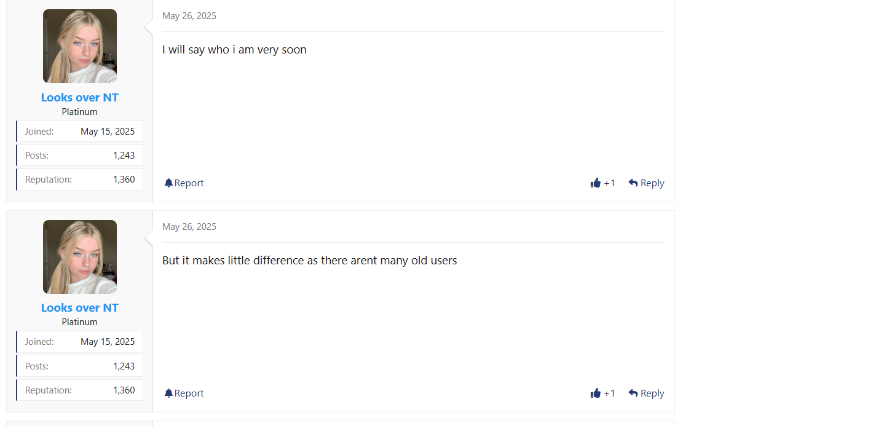Click the second post's May 26, 2025 timestamp
Image resolution: width=892 pixels, height=426 pixels.
pyautogui.click(x=189, y=227)
